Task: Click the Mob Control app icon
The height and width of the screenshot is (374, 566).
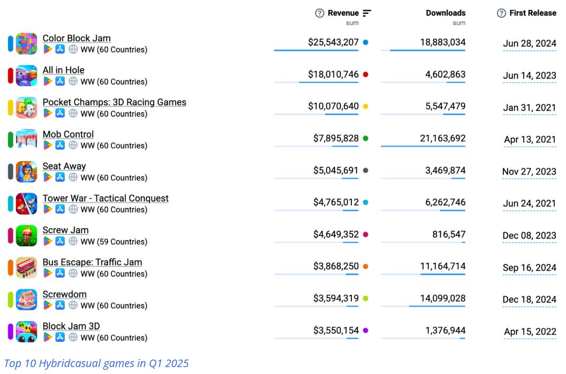Action: [27, 140]
